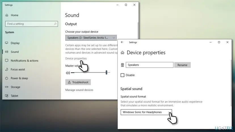Image resolution: width=235 pixels, height=132 pixels.
Task: Click the Device properties link
Action: (x=76, y=58)
